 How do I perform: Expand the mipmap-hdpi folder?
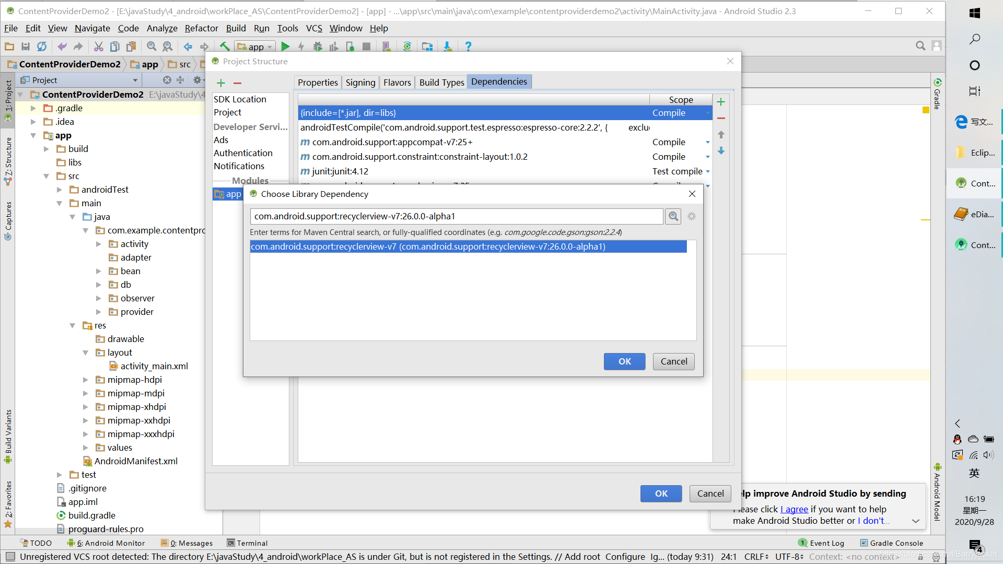(x=86, y=380)
